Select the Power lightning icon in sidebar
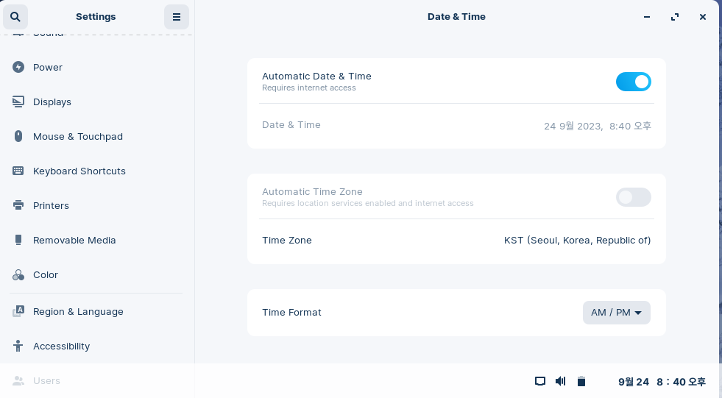The width and height of the screenshot is (722, 398). 18,67
